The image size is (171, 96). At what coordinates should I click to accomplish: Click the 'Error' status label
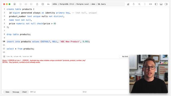(x=85, y=92)
